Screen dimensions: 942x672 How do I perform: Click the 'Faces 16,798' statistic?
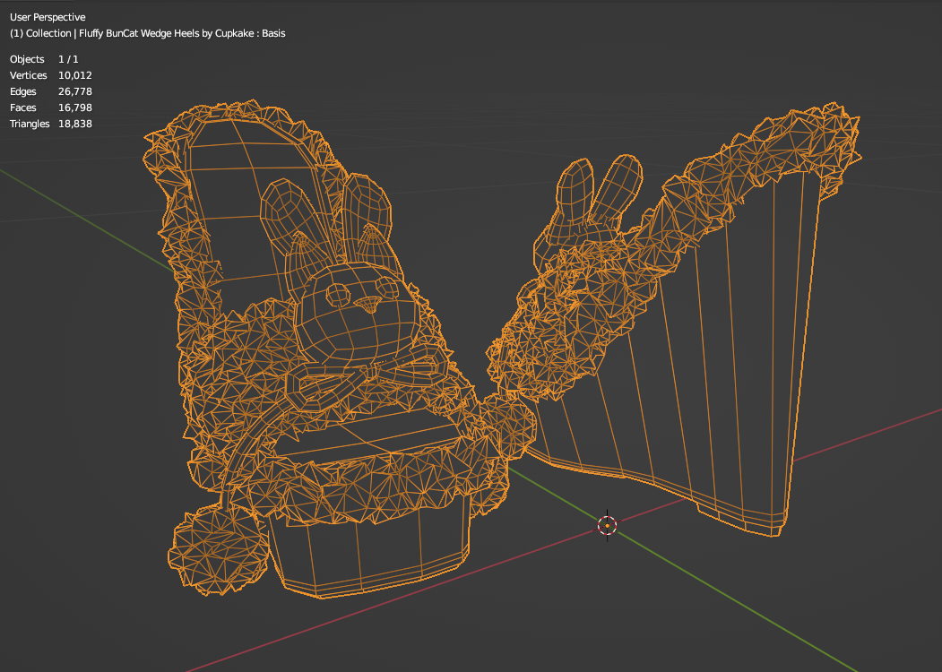pos(51,108)
